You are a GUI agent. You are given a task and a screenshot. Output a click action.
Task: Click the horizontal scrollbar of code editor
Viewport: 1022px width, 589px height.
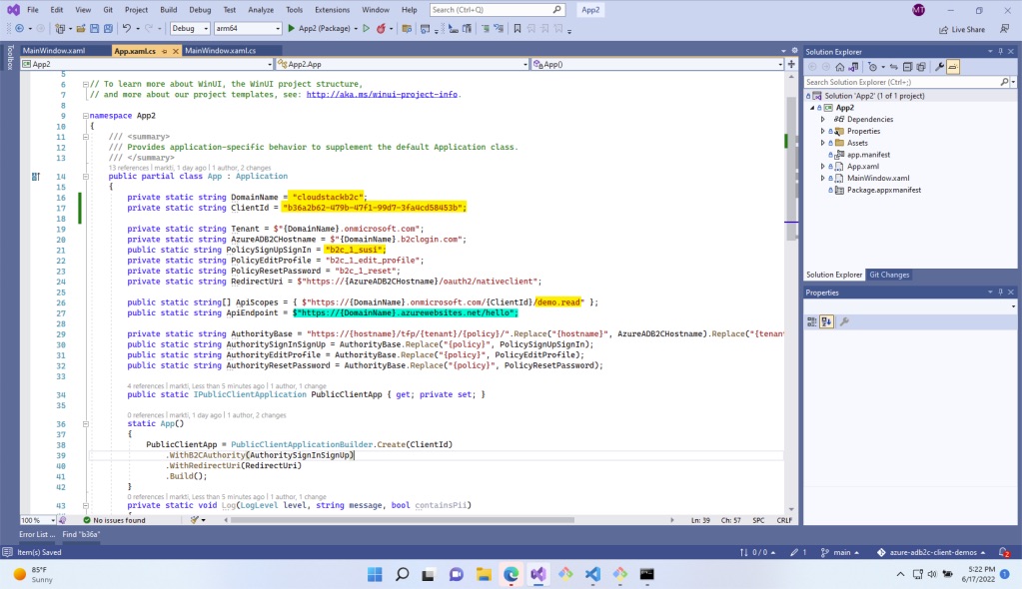tap(403, 520)
